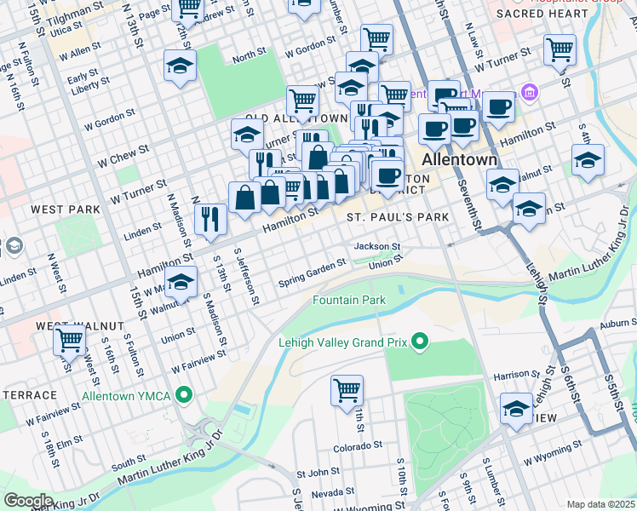
Task: Click the S Jefferson St label
Action: [x=247, y=277]
